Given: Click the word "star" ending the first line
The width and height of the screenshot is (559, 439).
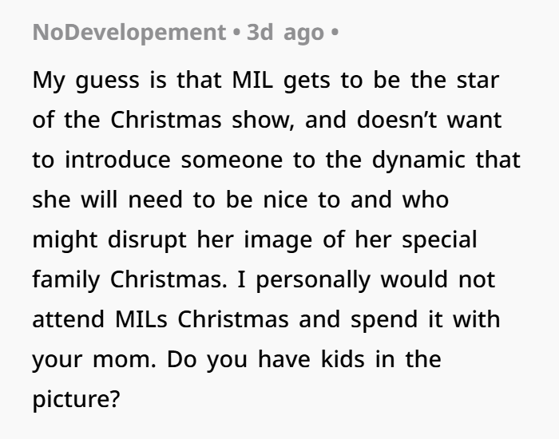Looking at the screenshot, I should pyautogui.click(x=478, y=81).
